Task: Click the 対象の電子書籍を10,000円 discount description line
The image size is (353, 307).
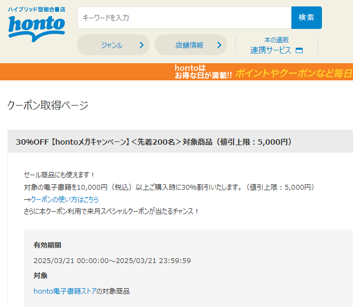Action: (169, 187)
